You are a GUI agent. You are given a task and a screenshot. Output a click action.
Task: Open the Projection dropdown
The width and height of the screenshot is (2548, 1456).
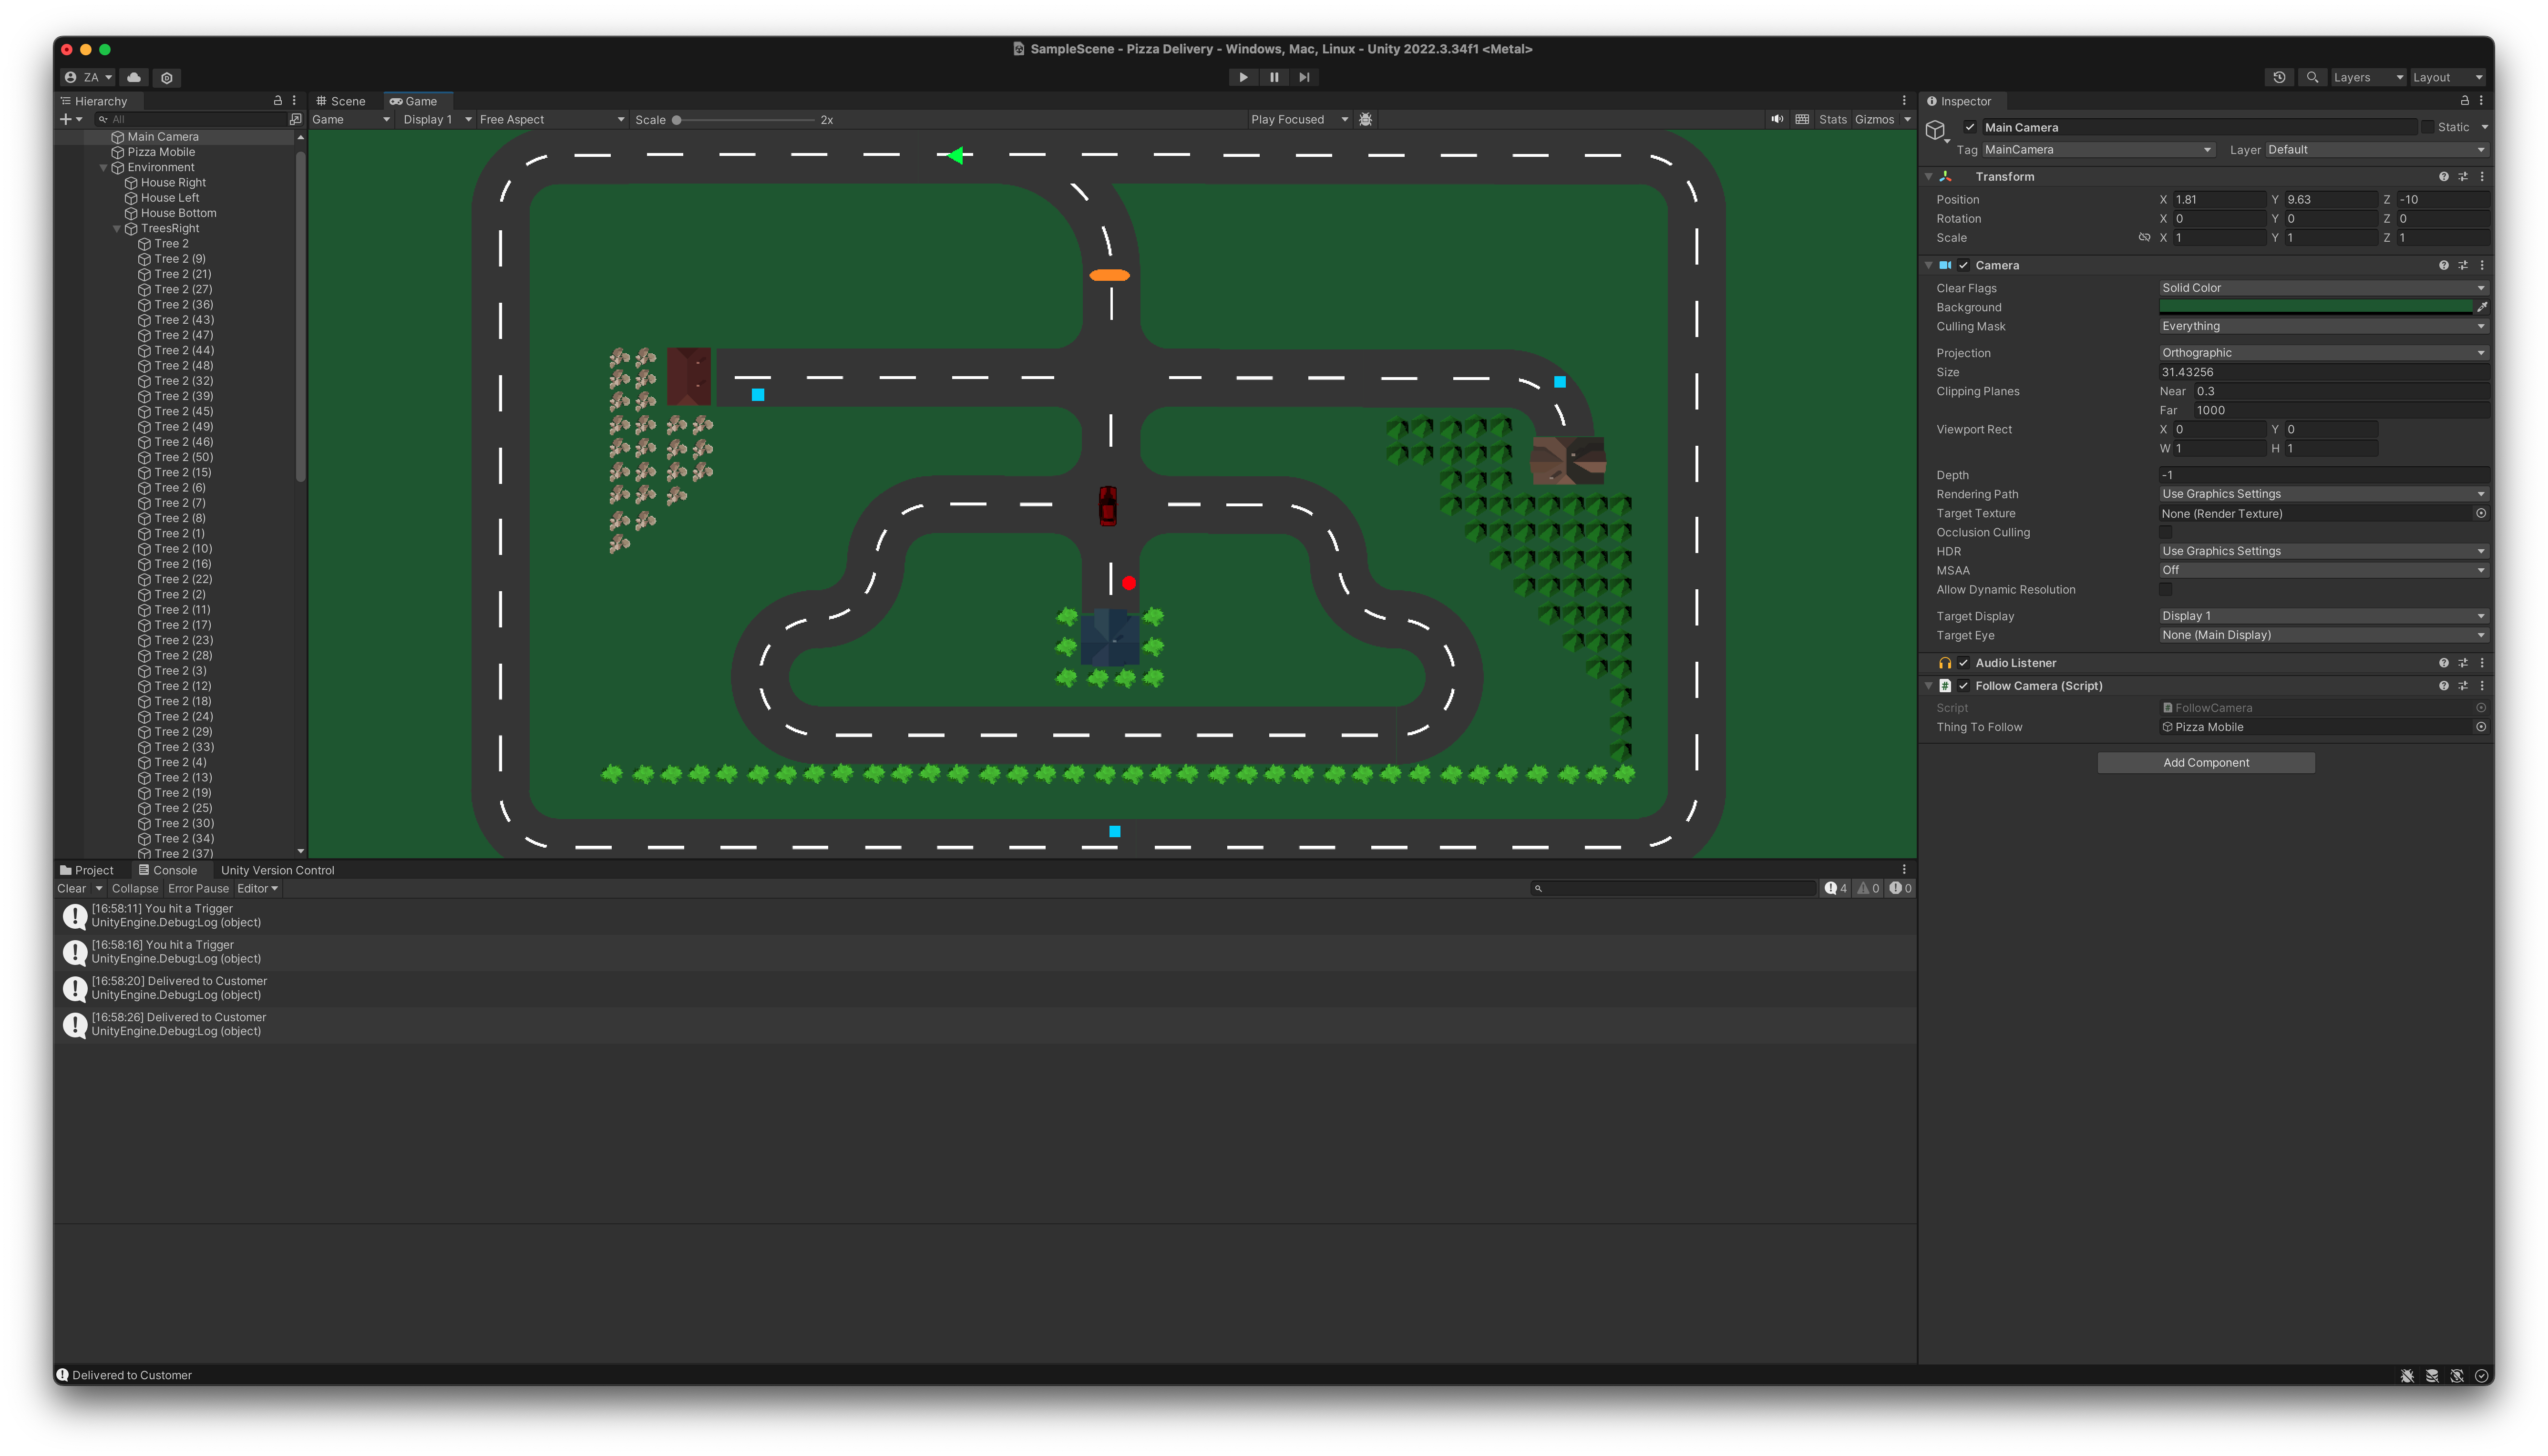point(2323,353)
